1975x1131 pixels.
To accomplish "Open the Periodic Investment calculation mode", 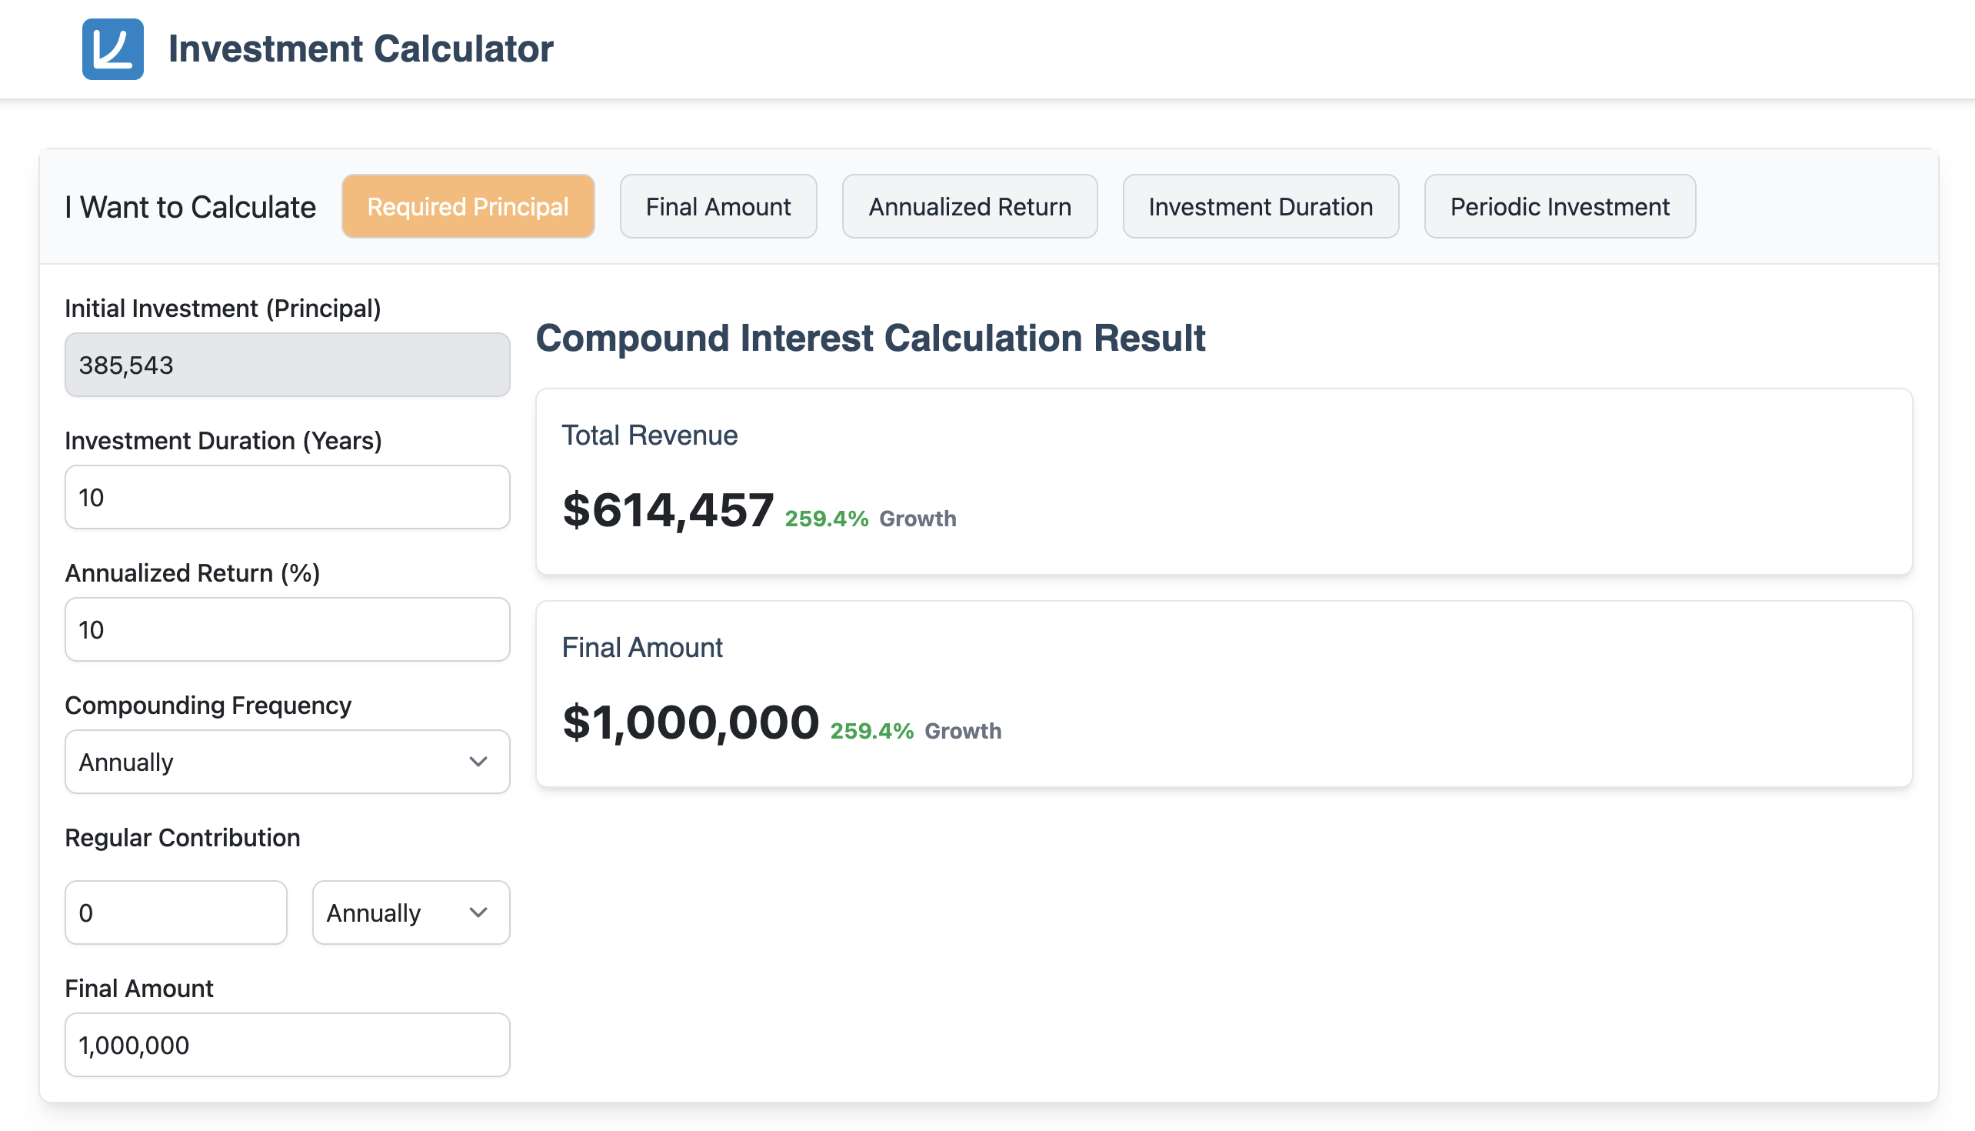I will pyautogui.click(x=1559, y=207).
